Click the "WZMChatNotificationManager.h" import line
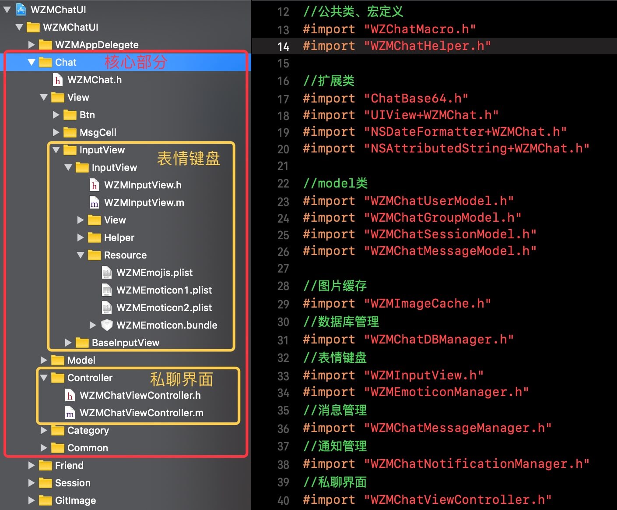 click(x=446, y=464)
